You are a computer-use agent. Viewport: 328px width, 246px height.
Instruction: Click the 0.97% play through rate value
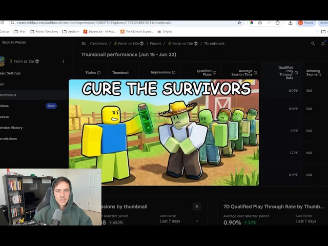[293, 91]
